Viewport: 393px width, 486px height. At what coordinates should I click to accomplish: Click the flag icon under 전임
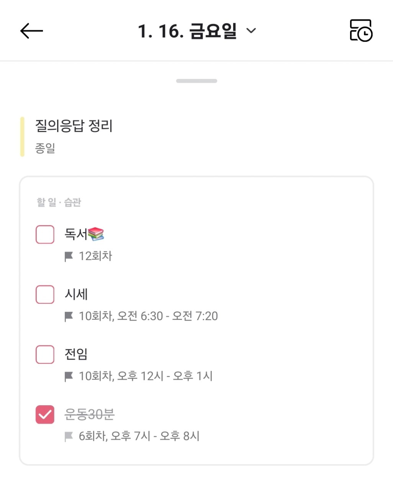(69, 376)
